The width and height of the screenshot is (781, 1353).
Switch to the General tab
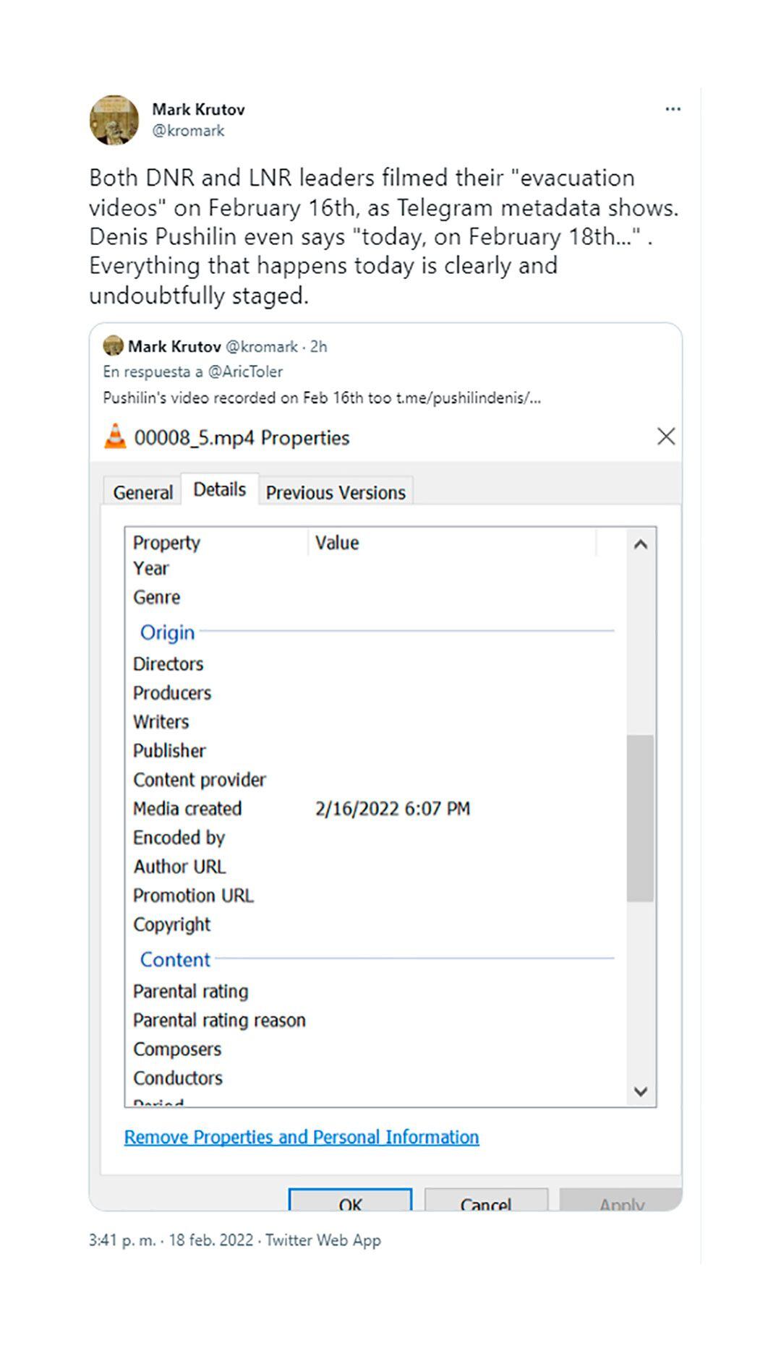coord(142,492)
